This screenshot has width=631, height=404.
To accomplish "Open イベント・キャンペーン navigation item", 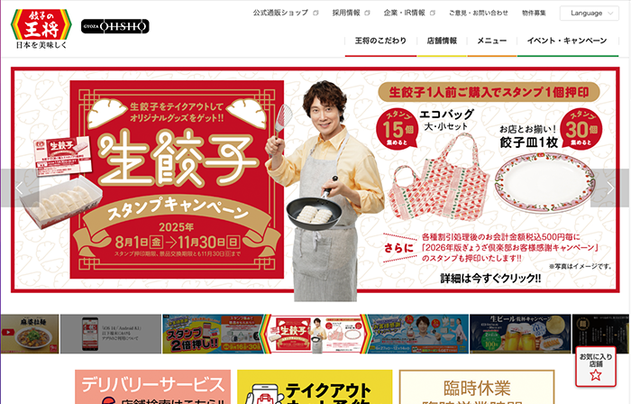I will pos(567,41).
